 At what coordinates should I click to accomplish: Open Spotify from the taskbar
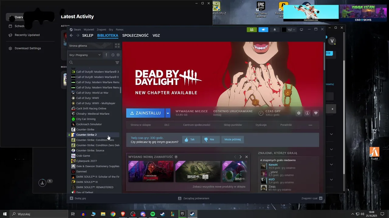[153, 214]
